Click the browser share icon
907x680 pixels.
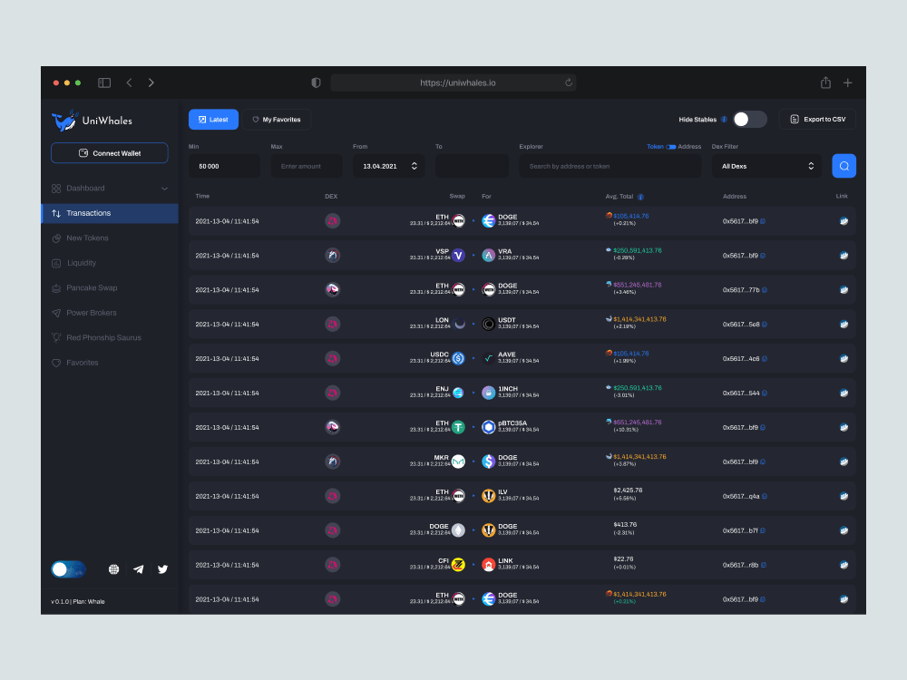825,83
